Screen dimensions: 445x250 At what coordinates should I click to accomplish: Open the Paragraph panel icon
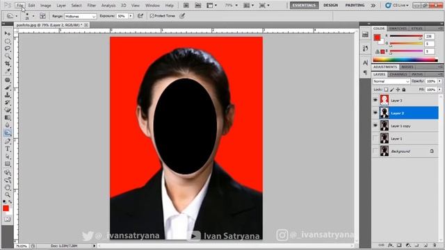pos(365,73)
